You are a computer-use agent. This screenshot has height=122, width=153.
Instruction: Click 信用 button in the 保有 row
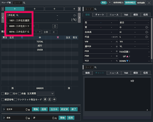click(x=71, y=118)
